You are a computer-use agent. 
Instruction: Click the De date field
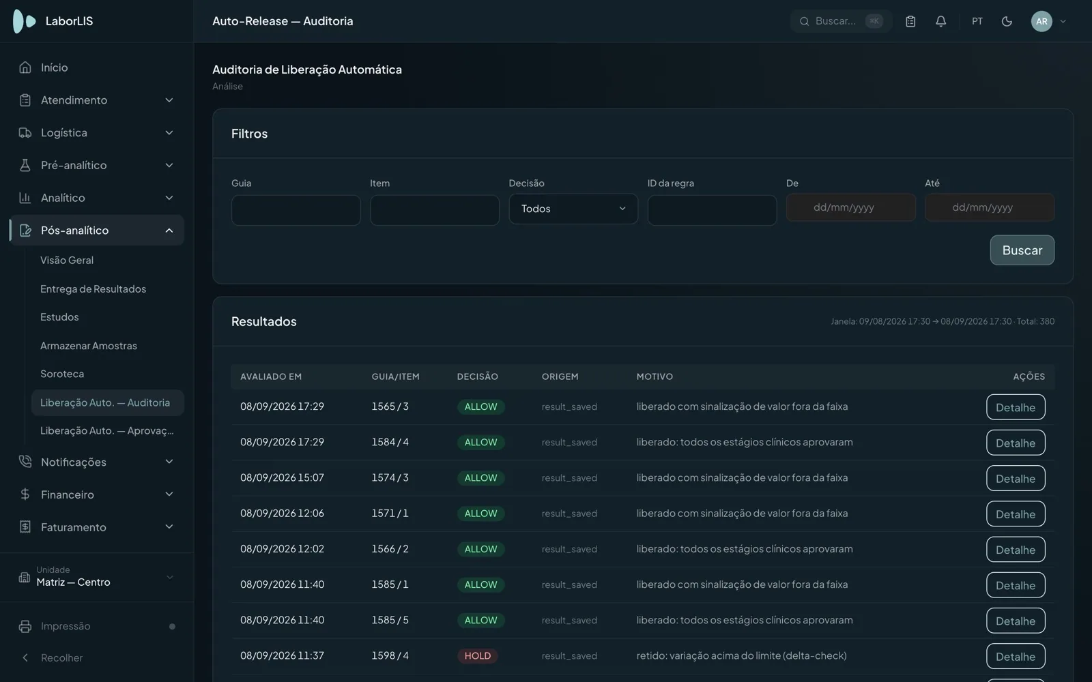coord(851,207)
